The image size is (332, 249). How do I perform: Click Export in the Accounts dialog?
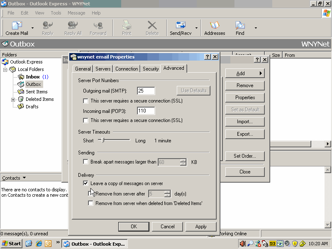point(245,134)
